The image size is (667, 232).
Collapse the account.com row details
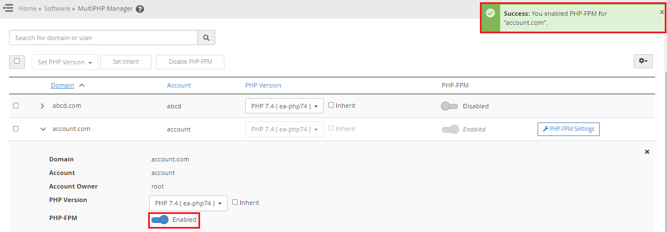point(42,129)
